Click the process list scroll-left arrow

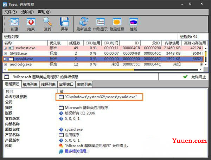pyautogui.click(x=5, y=70)
